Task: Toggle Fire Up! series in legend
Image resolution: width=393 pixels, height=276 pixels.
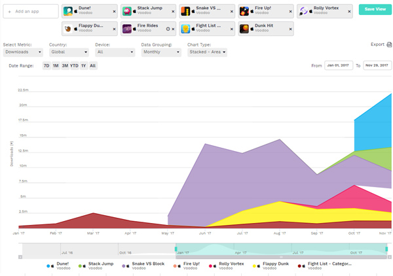Action: click(x=187, y=266)
